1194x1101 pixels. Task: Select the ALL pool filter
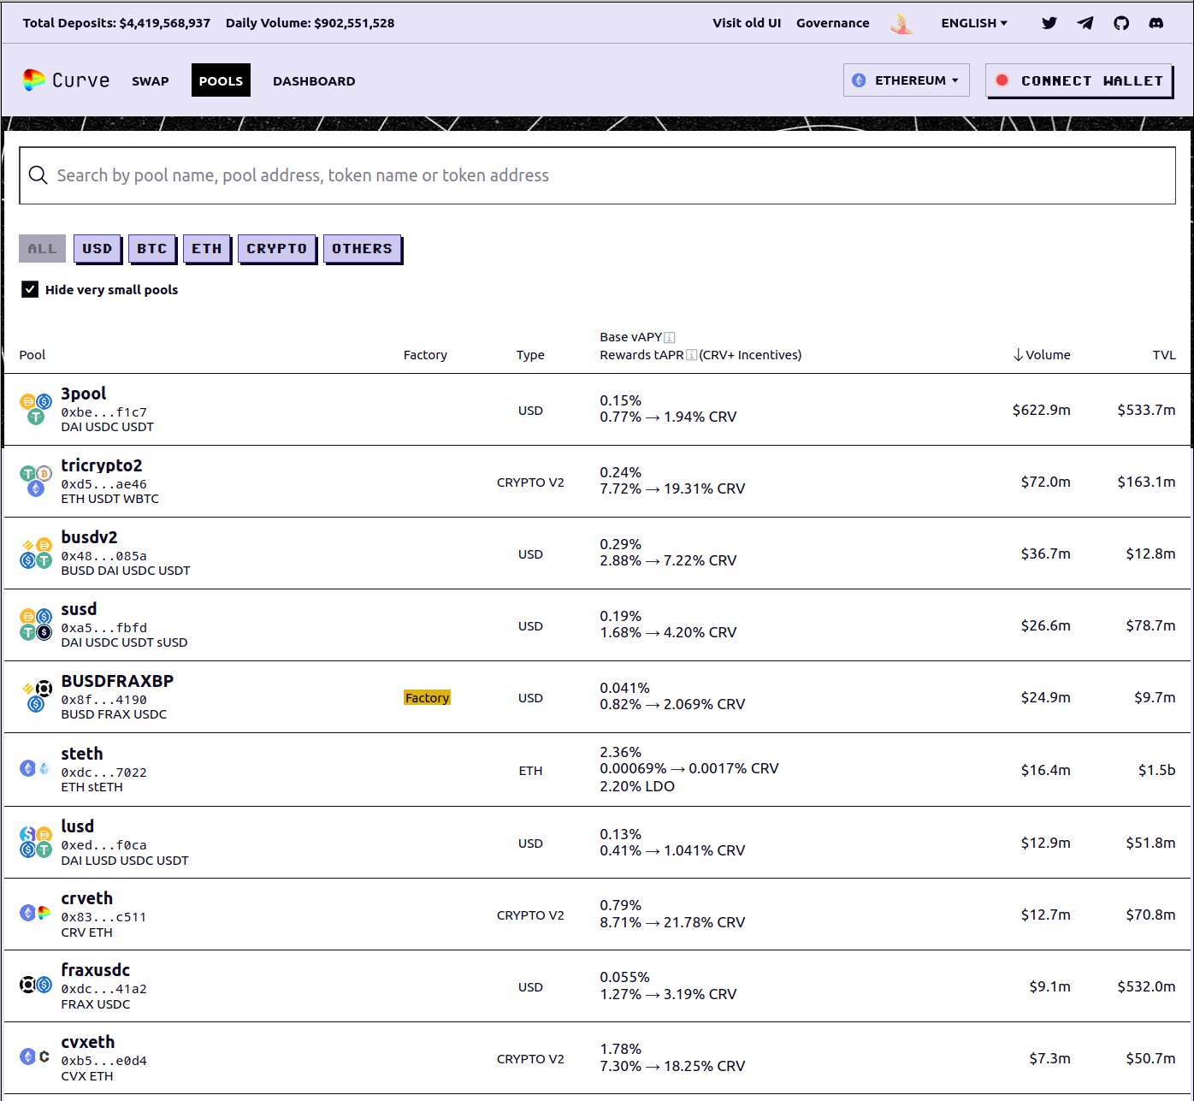click(x=42, y=248)
